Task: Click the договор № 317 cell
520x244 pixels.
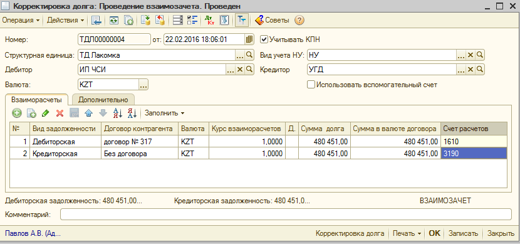Action: pyautogui.click(x=140, y=142)
